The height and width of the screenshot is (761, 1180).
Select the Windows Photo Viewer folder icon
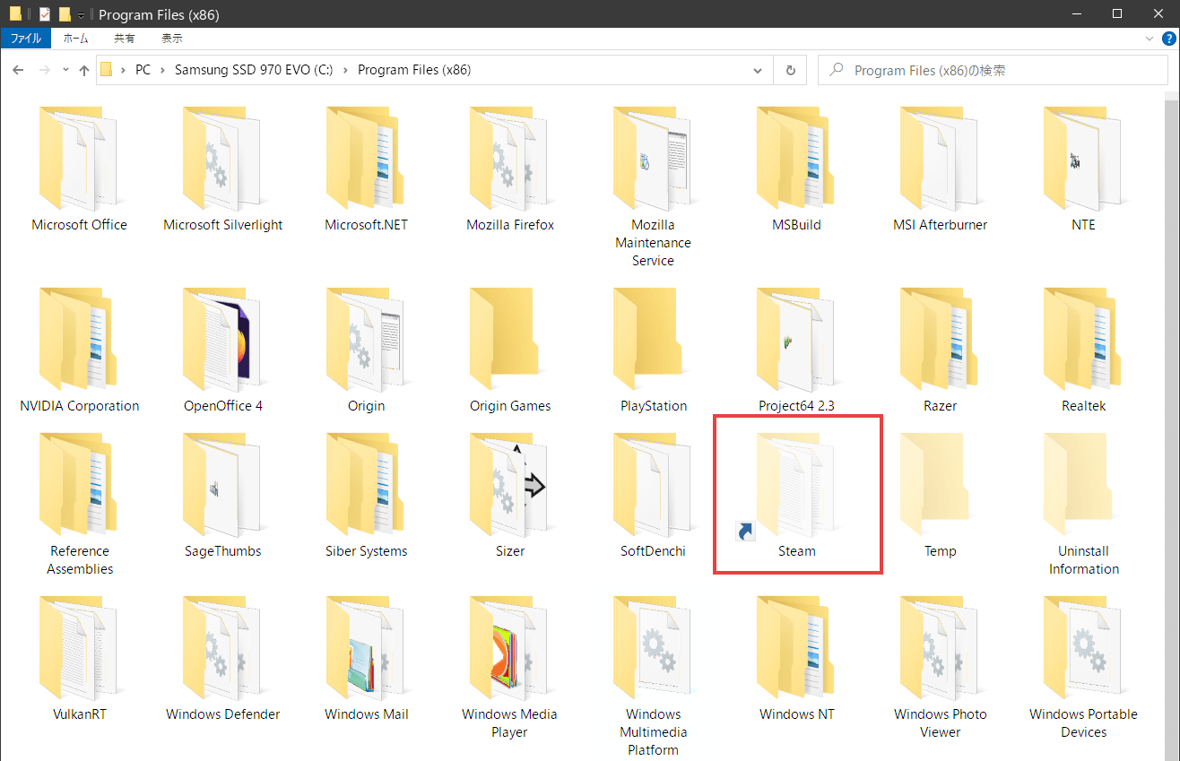coord(940,648)
